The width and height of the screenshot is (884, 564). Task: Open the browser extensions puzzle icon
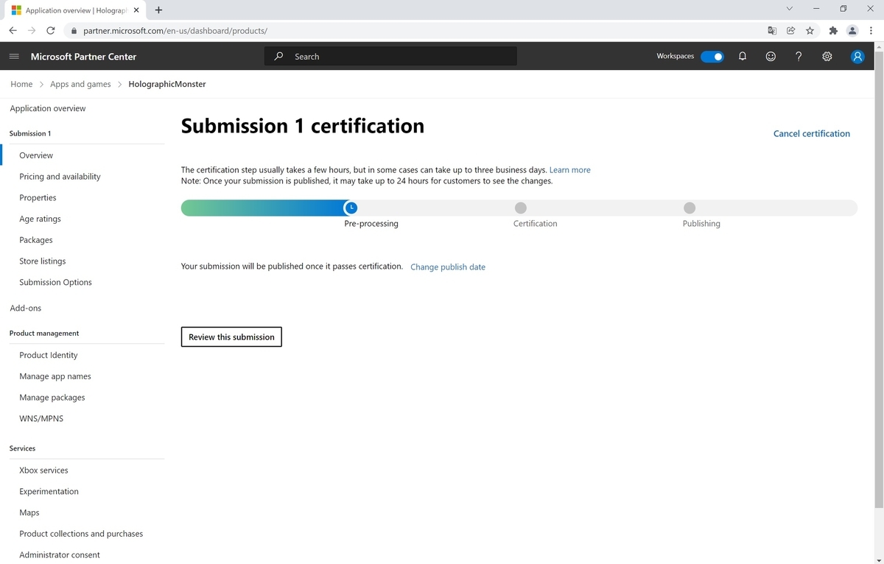pos(833,31)
